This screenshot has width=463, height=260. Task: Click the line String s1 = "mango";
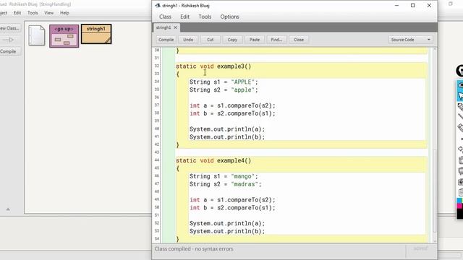224,176
